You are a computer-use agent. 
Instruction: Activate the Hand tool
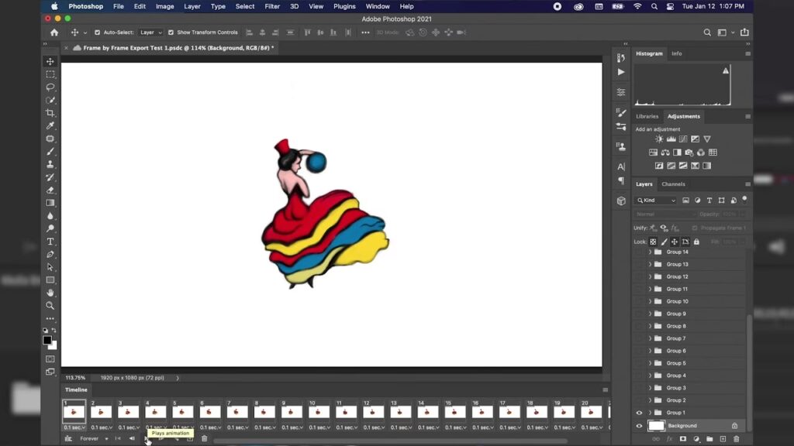(x=50, y=293)
